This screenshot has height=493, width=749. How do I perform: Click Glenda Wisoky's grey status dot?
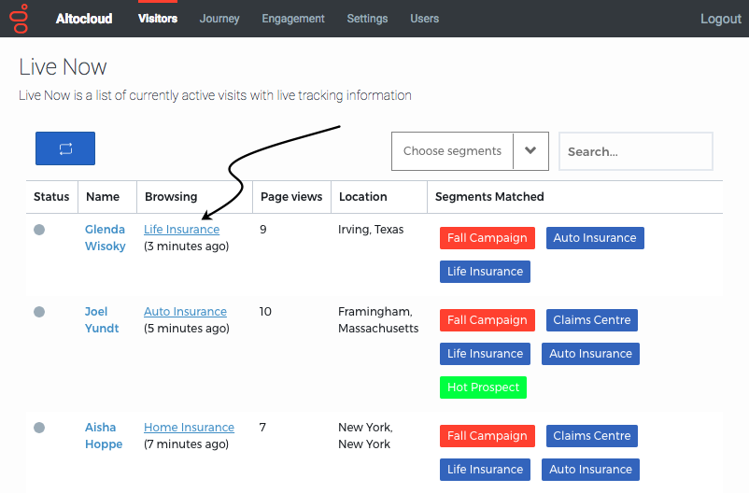click(39, 230)
